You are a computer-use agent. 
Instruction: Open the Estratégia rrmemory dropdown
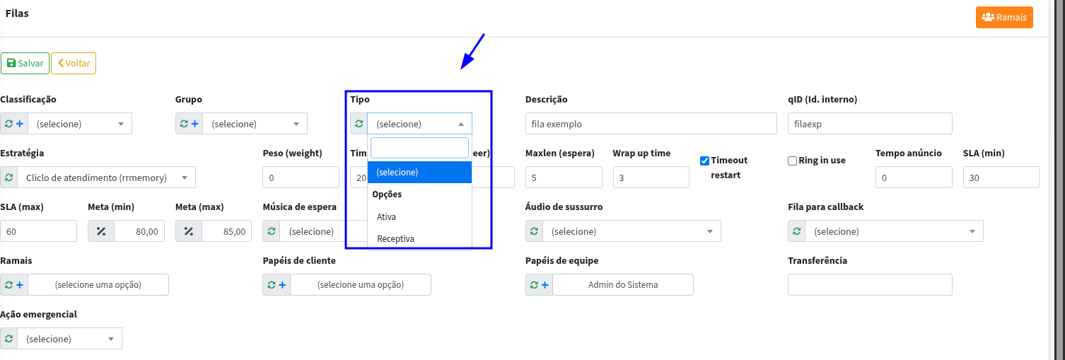106,178
